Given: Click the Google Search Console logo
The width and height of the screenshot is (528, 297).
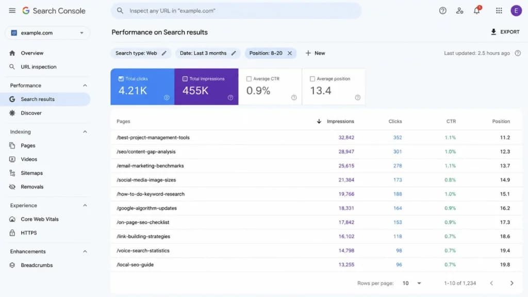Looking at the screenshot, I should point(54,11).
